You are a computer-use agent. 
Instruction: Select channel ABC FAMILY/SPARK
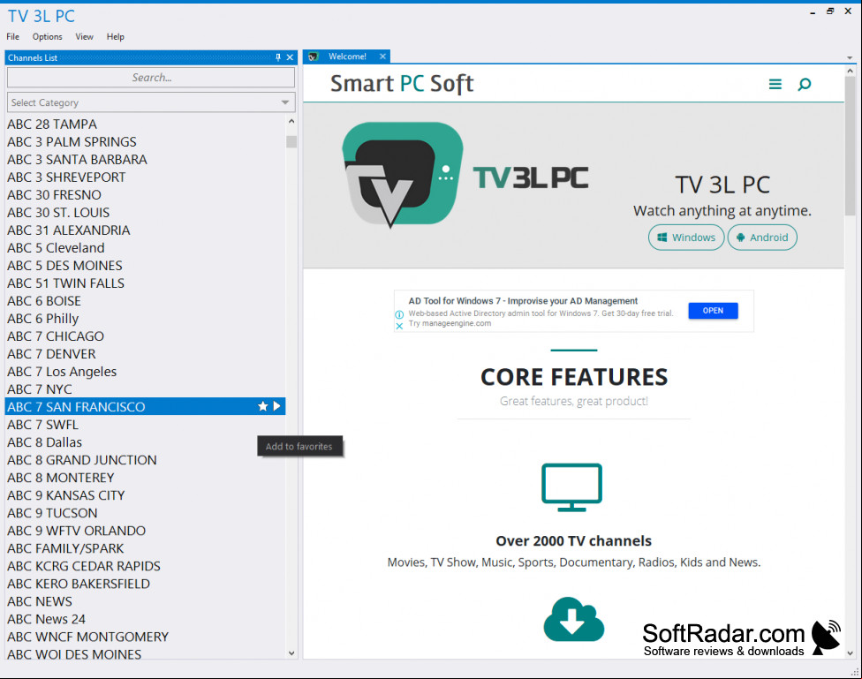pyautogui.click(x=145, y=548)
